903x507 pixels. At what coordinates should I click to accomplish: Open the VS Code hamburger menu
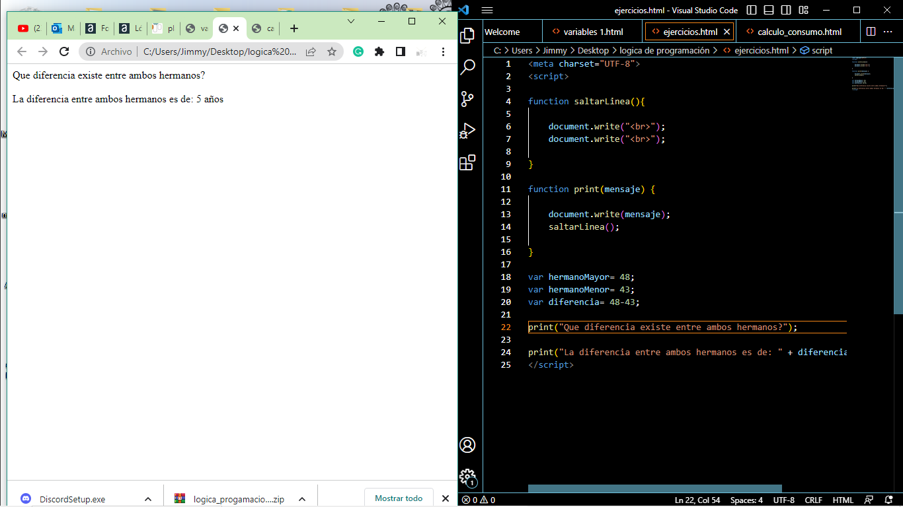(487, 10)
